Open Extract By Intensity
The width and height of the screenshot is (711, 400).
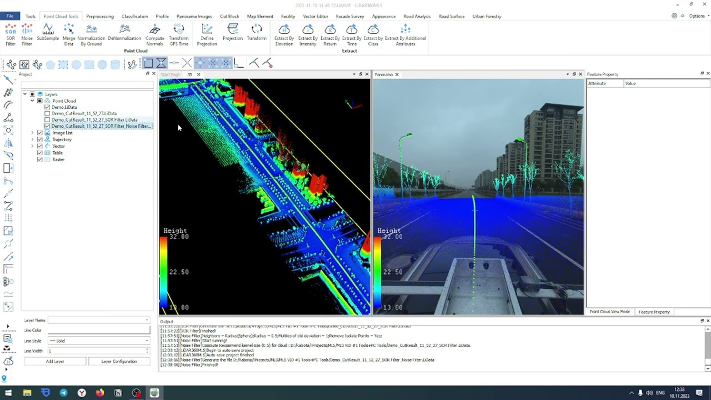coord(308,34)
